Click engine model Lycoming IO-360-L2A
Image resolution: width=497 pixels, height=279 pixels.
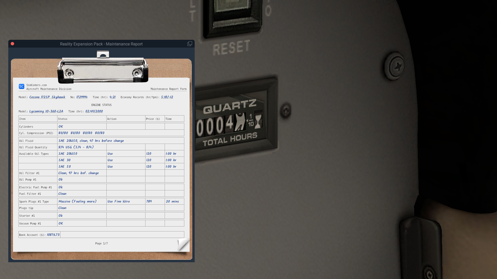coord(46,111)
